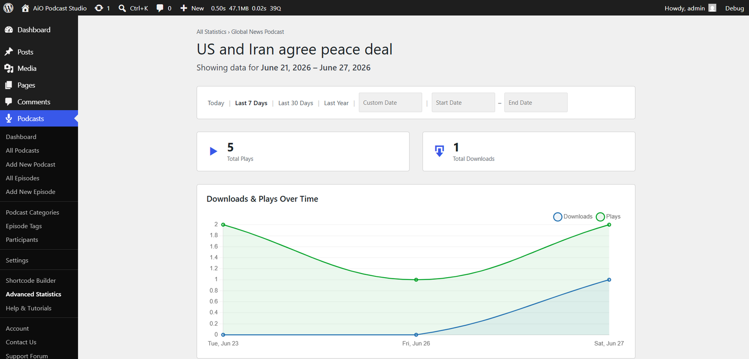Click the plus New icon
Image resolution: width=749 pixels, height=359 pixels.
184,8
